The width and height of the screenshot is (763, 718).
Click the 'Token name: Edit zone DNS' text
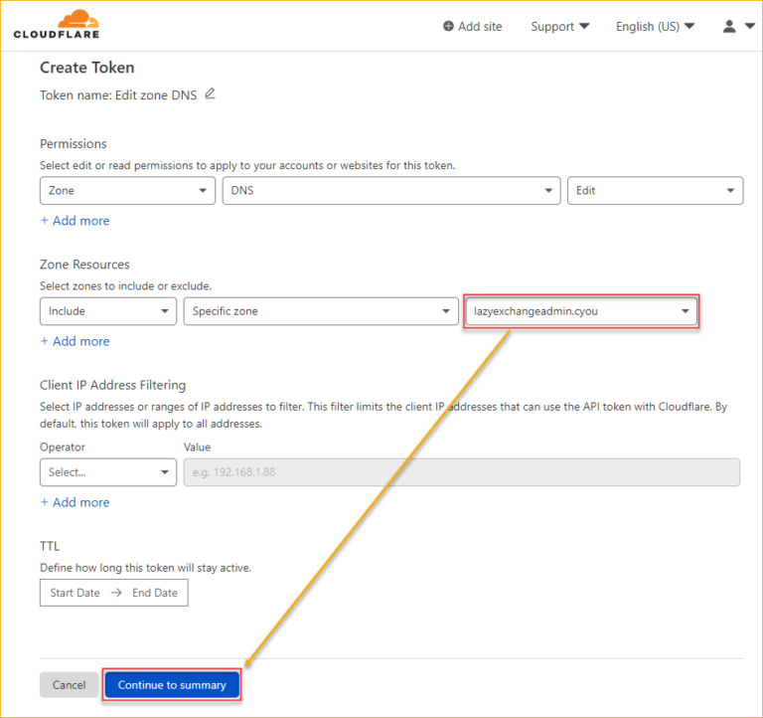(x=118, y=95)
